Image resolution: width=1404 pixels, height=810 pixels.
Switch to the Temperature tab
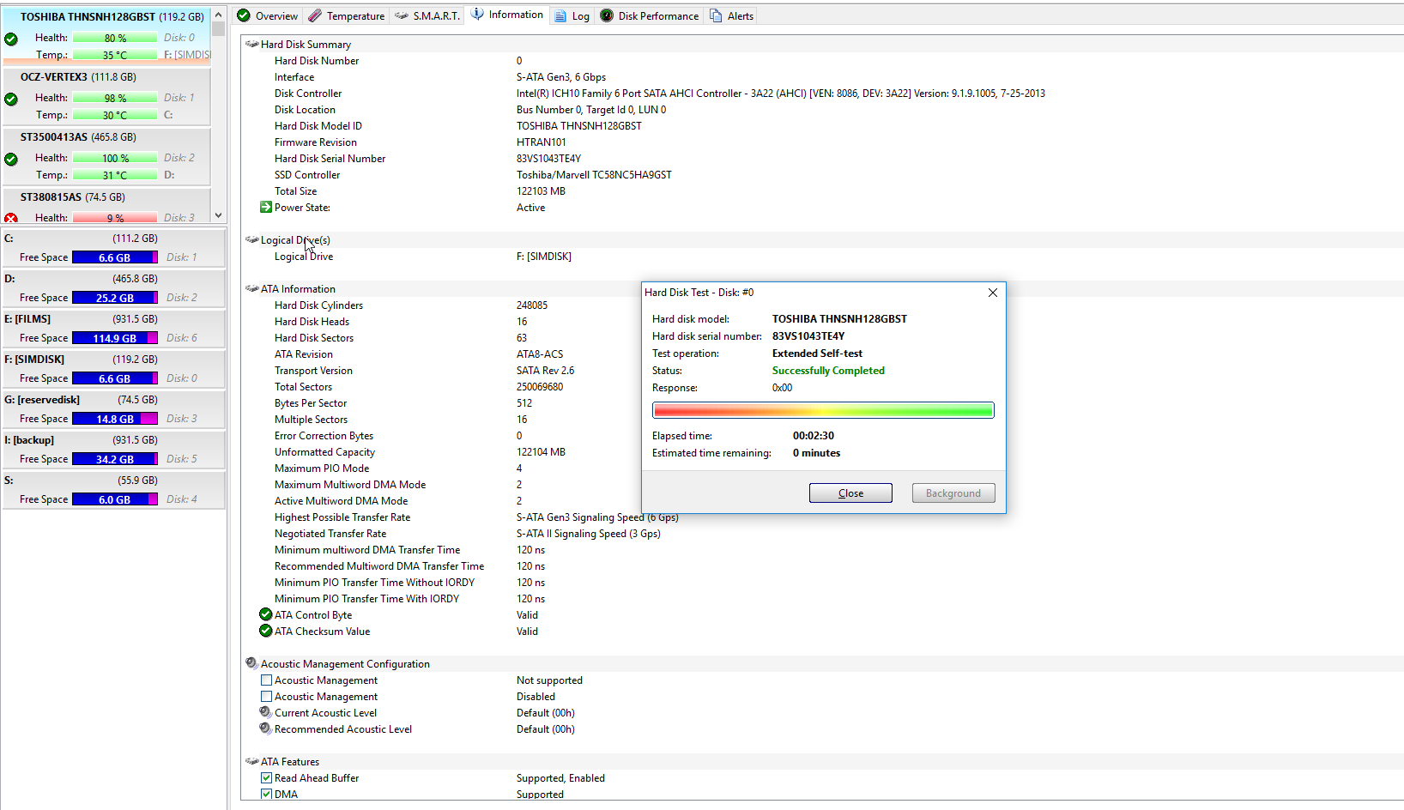point(347,15)
